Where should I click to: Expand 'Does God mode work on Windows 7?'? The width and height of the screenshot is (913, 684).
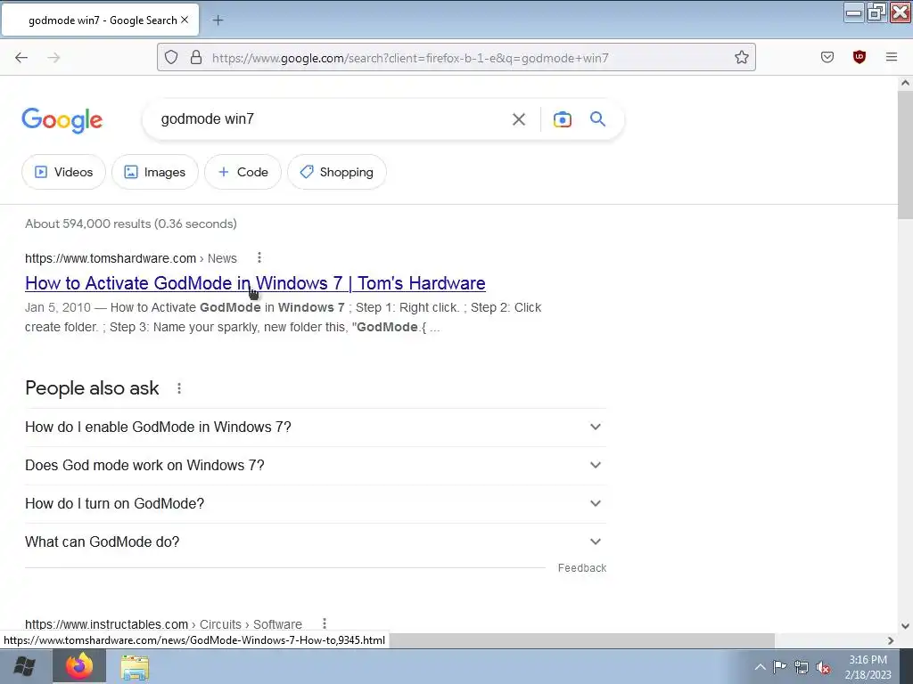(315, 465)
